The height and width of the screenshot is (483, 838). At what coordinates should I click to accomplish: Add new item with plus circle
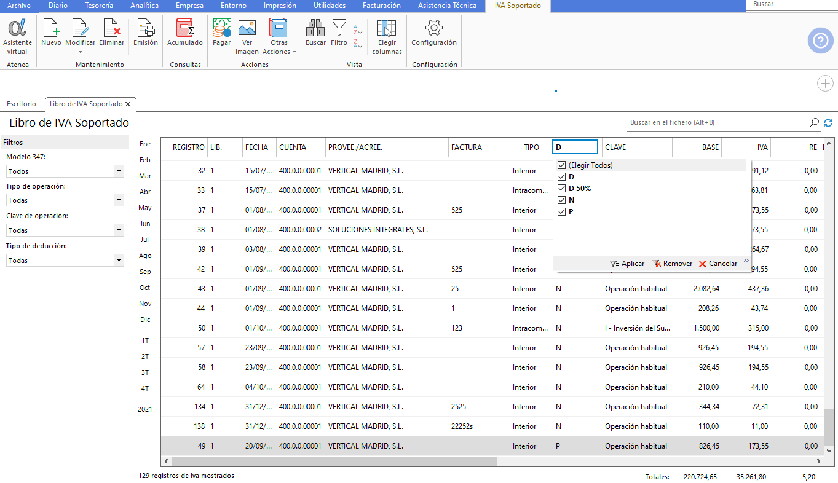click(824, 84)
